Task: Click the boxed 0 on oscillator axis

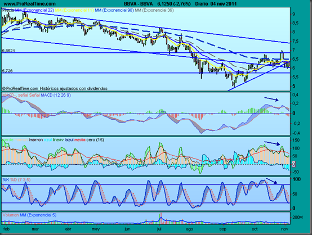Action: click(x=293, y=164)
